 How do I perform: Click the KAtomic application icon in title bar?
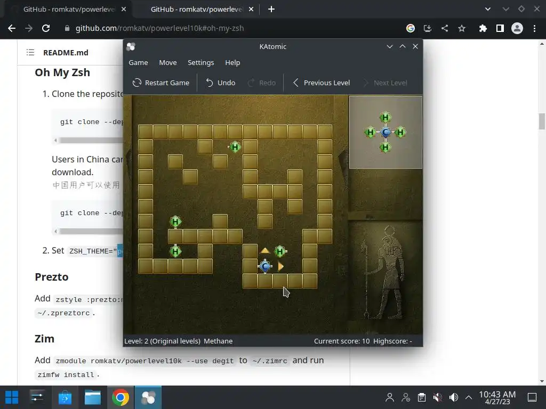131,47
